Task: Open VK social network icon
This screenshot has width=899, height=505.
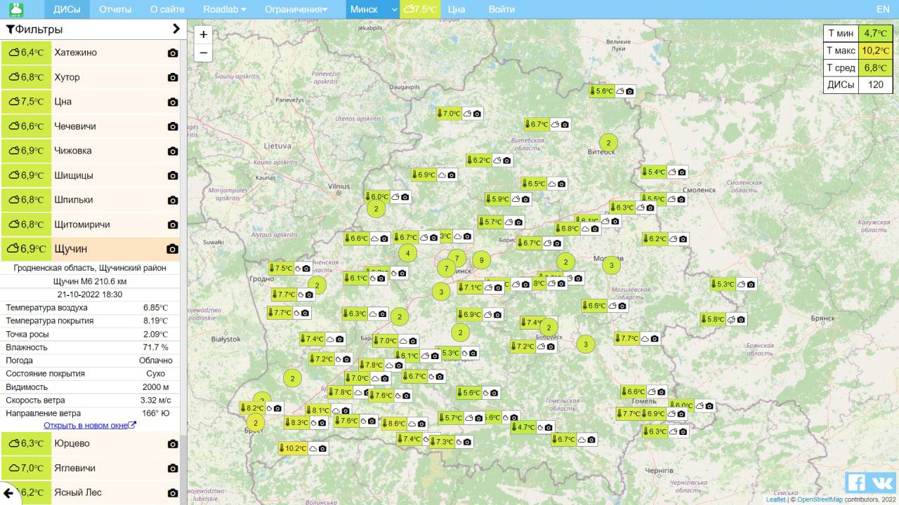Action: pyautogui.click(x=882, y=483)
